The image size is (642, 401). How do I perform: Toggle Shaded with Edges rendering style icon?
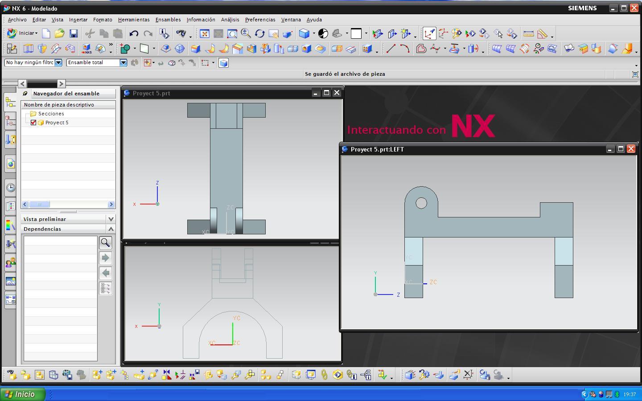[304, 33]
